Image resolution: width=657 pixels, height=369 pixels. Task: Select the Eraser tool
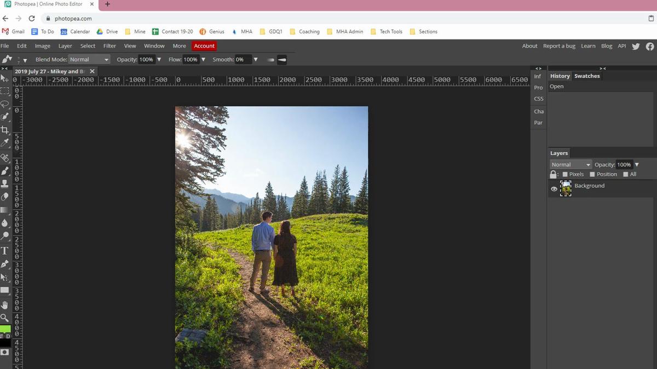tap(5, 197)
